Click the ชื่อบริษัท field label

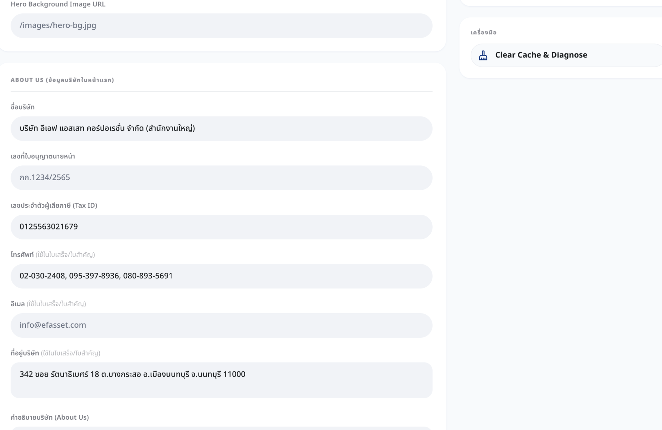(x=22, y=107)
